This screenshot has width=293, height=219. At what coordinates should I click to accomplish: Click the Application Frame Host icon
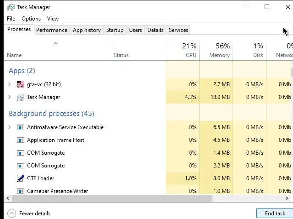[20, 140]
